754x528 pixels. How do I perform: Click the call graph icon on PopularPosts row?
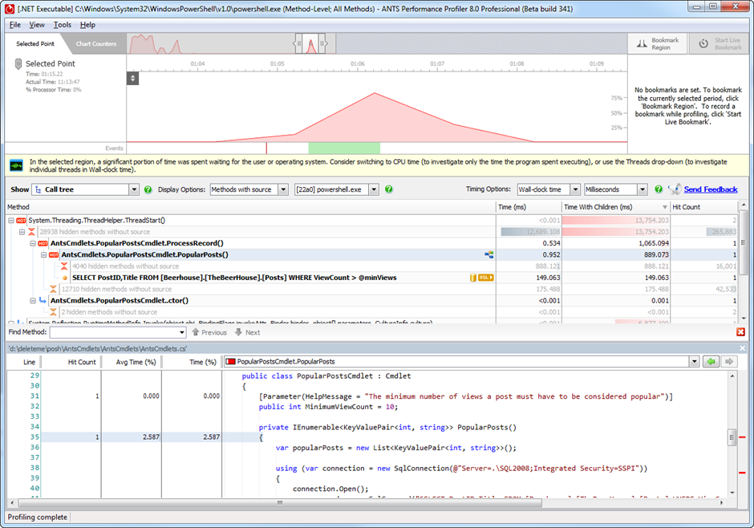[489, 255]
